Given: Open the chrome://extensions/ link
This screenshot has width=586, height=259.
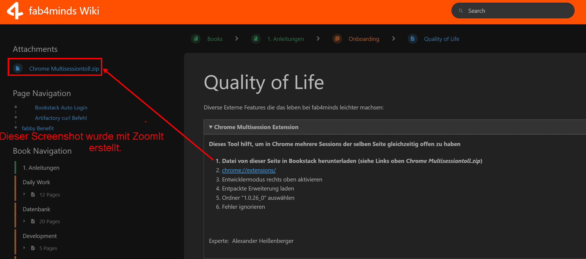Looking at the screenshot, I should [249, 170].
